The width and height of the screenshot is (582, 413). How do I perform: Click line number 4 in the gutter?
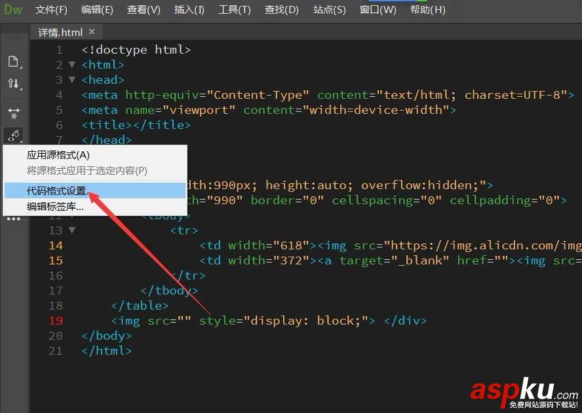click(59, 95)
